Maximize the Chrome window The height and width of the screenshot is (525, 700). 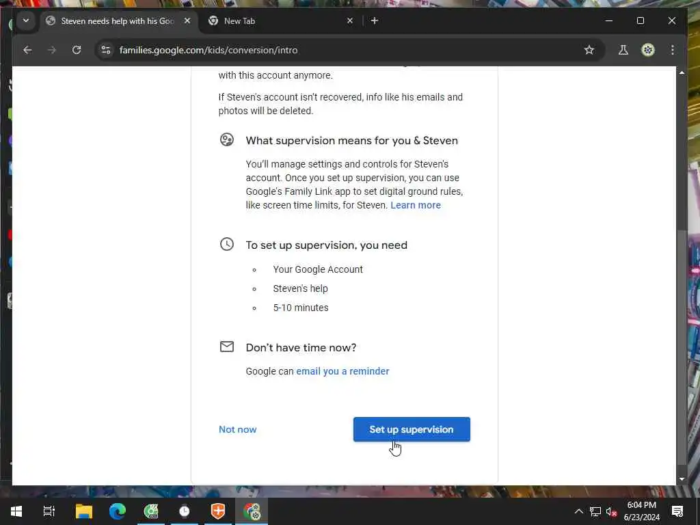click(640, 21)
